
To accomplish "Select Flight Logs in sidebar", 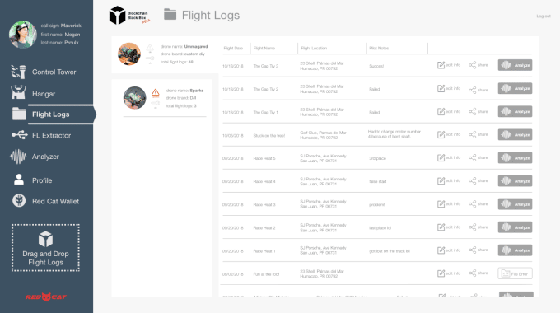I will 51,114.
